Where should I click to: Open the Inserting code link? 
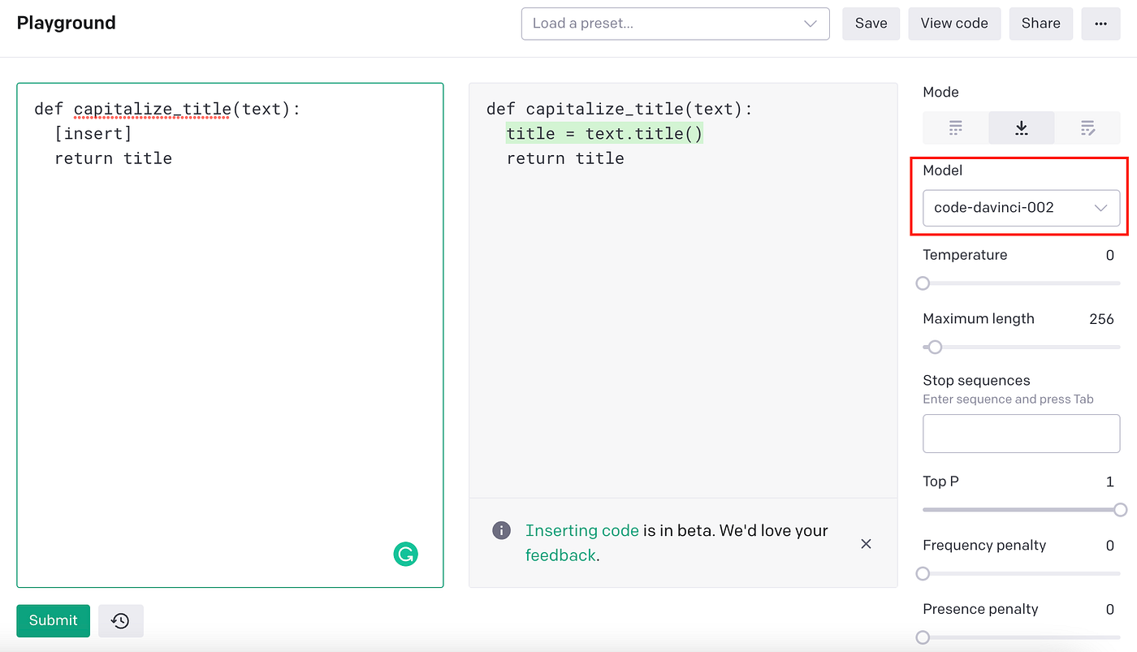pos(582,530)
